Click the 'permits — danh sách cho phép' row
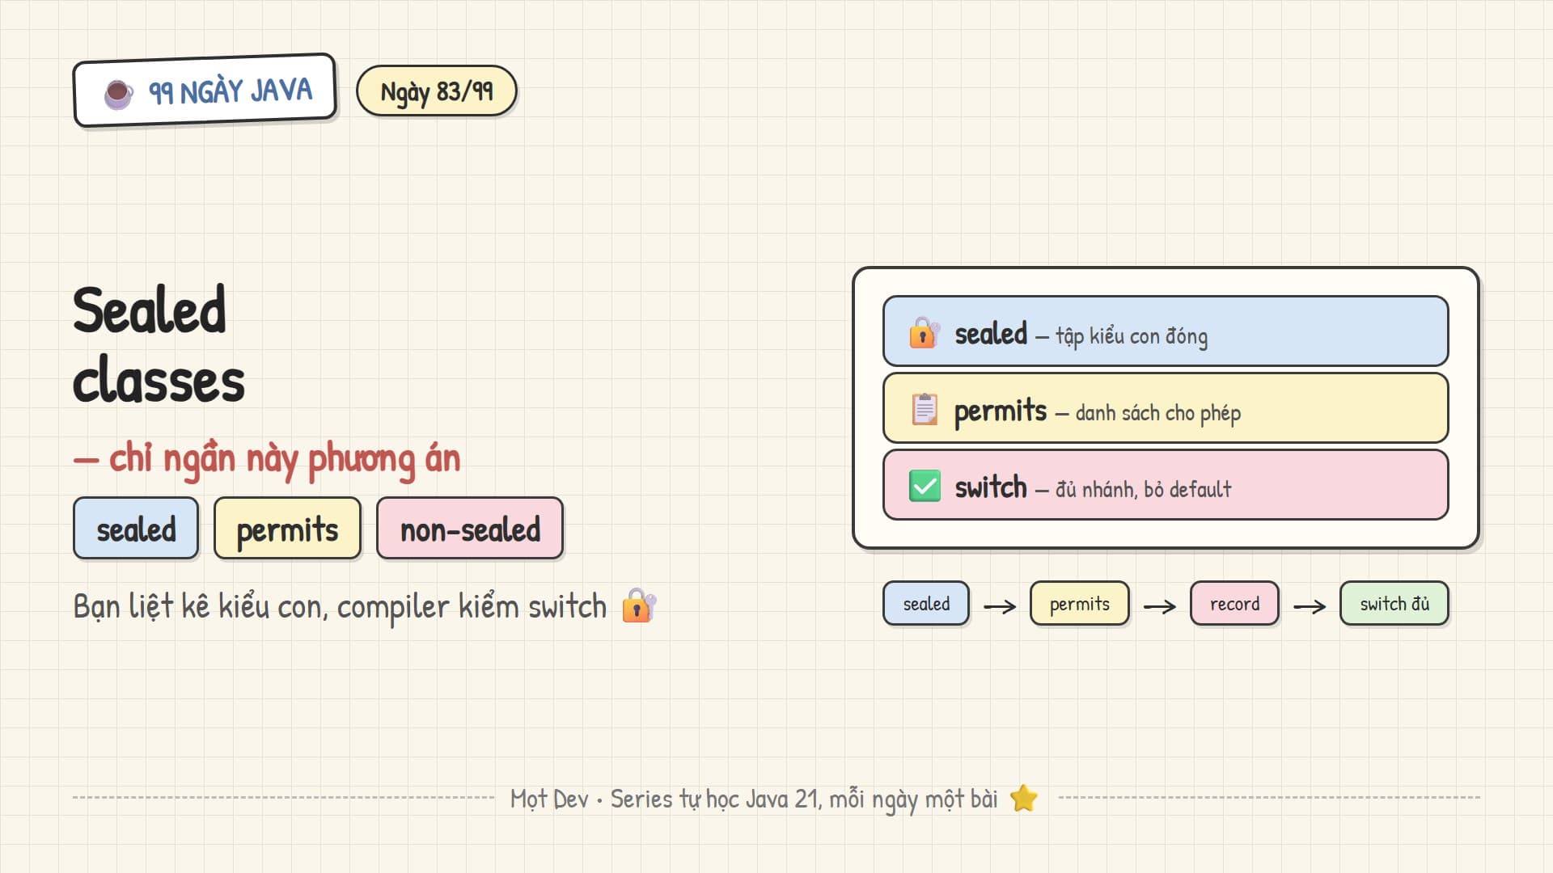Screen dimensions: 1553x873 coord(1166,408)
